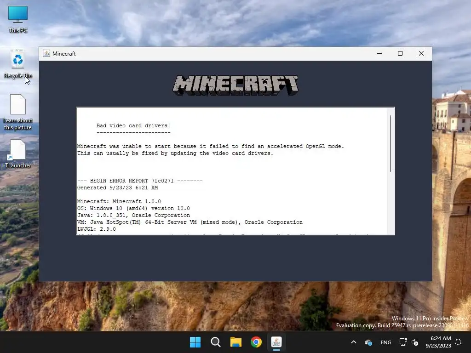Click "BEGIN ERROR REPORT 7fe0271" line
Viewport: 471px width, 353px height.
pos(140,181)
